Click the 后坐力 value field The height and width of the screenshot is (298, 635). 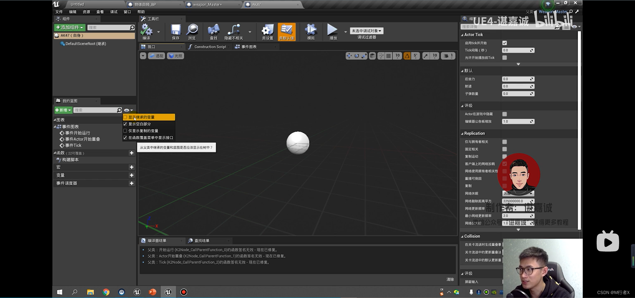tap(518, 79)
